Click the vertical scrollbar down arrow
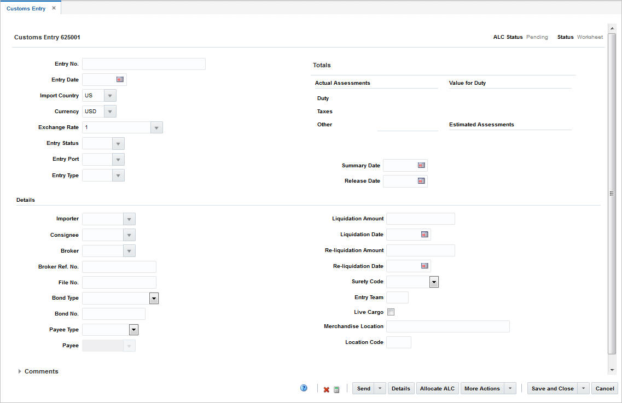622x403 pixels. [x=612, y=370]
